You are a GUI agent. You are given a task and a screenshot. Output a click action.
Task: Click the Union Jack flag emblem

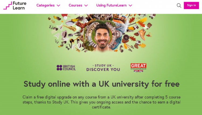pos(138,71)
